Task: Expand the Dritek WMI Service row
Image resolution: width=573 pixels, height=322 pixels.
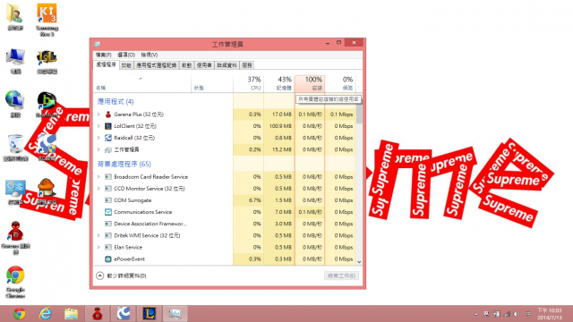Action: click(x=98, y=235)
